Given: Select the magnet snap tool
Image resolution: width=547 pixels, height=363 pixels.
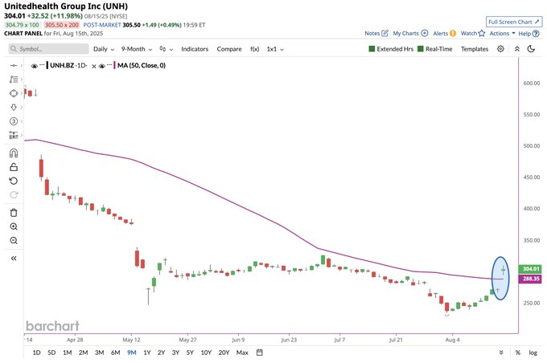Looking at the screenshot, I should pos(14,153).
